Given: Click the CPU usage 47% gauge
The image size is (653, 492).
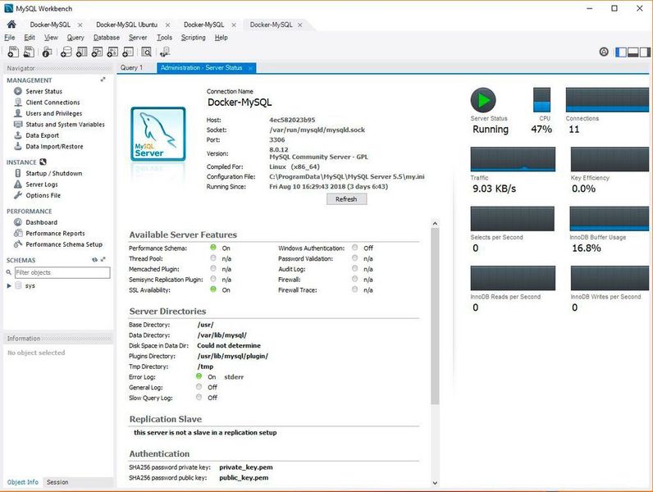Looking at the screenshot, I should click(541, 100).
